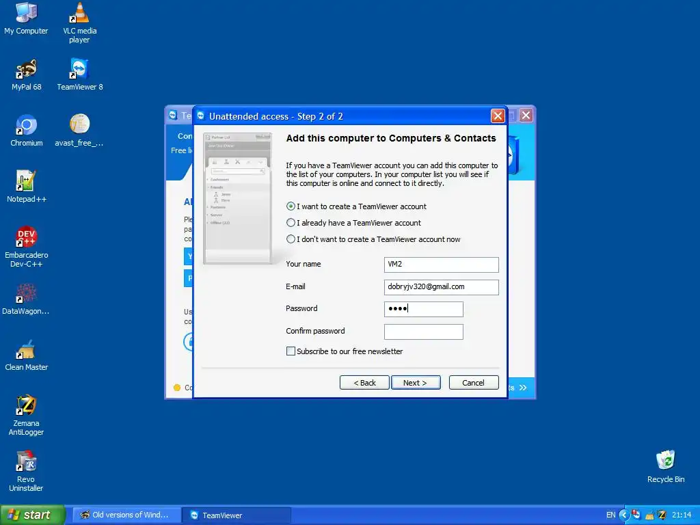Viewport: 700px width, 525px height.
Task: Click the EN language indicator
Action: [610, 515]
